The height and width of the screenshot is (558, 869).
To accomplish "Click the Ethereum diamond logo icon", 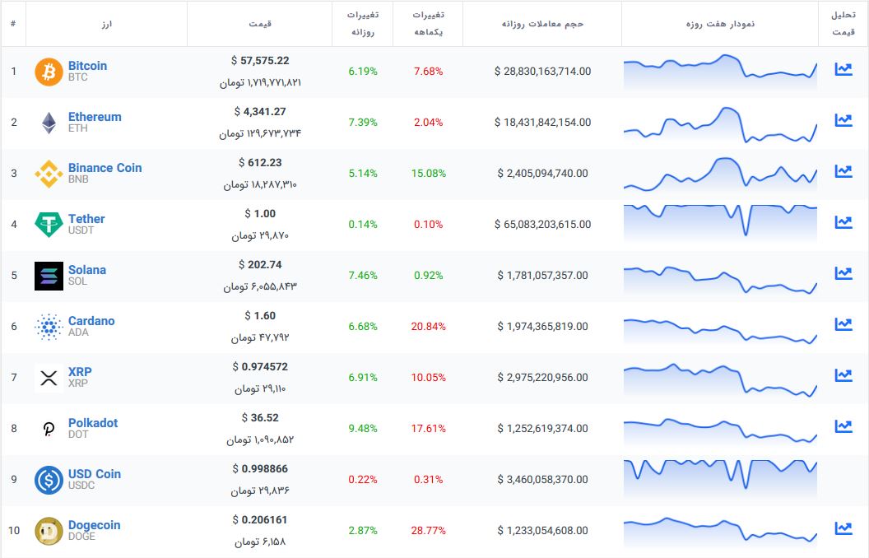I will coord(49,123).
